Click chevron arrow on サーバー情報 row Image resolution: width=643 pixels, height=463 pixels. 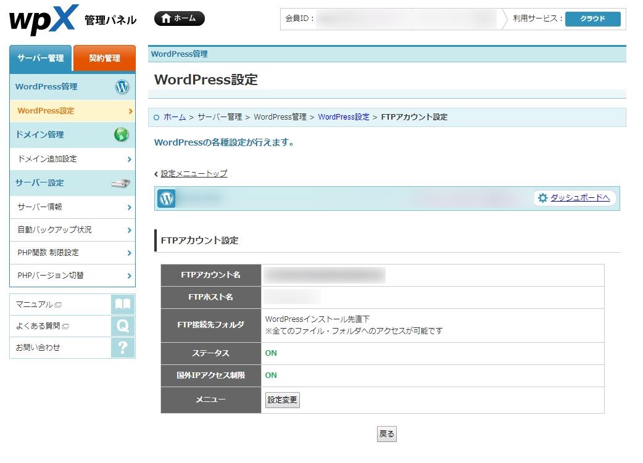[129, 207]
